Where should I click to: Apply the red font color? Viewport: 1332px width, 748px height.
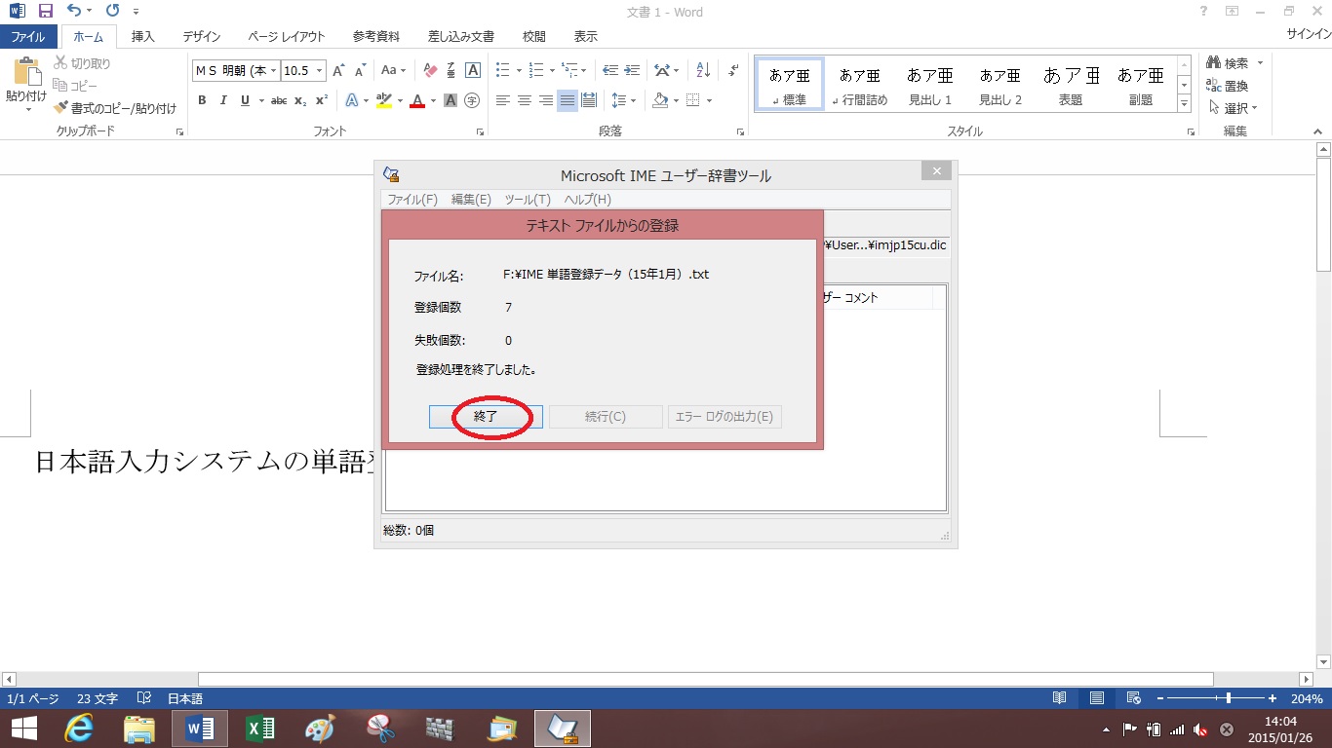pyautogui.click(x=417, y=100)
